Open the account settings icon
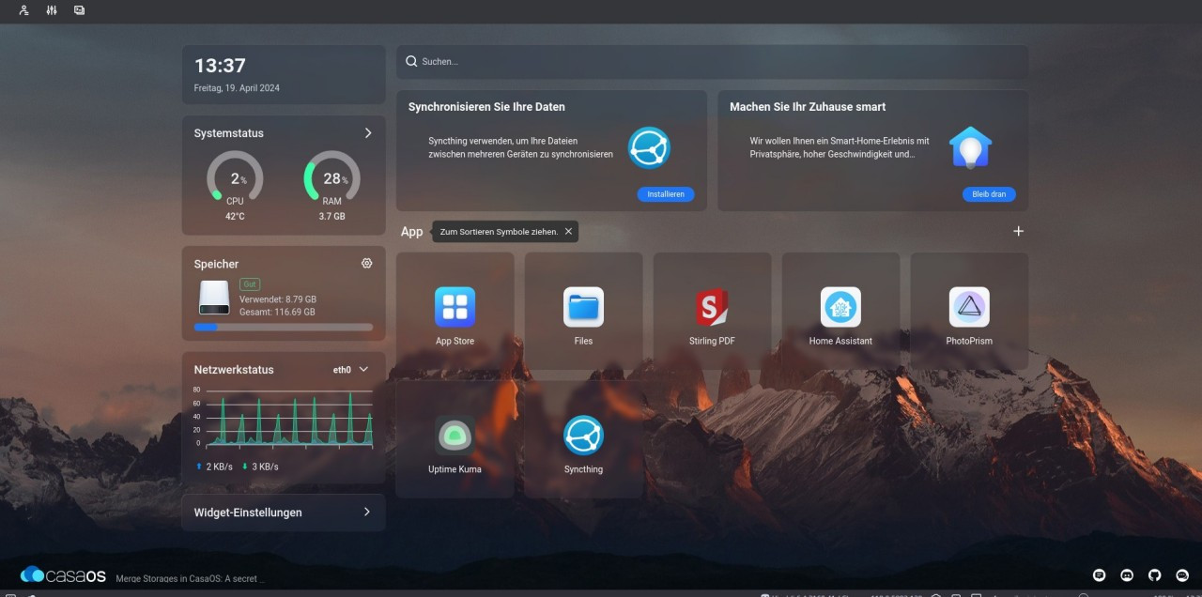Viewport: 1202px width, 597px height. tap(23, 10)
